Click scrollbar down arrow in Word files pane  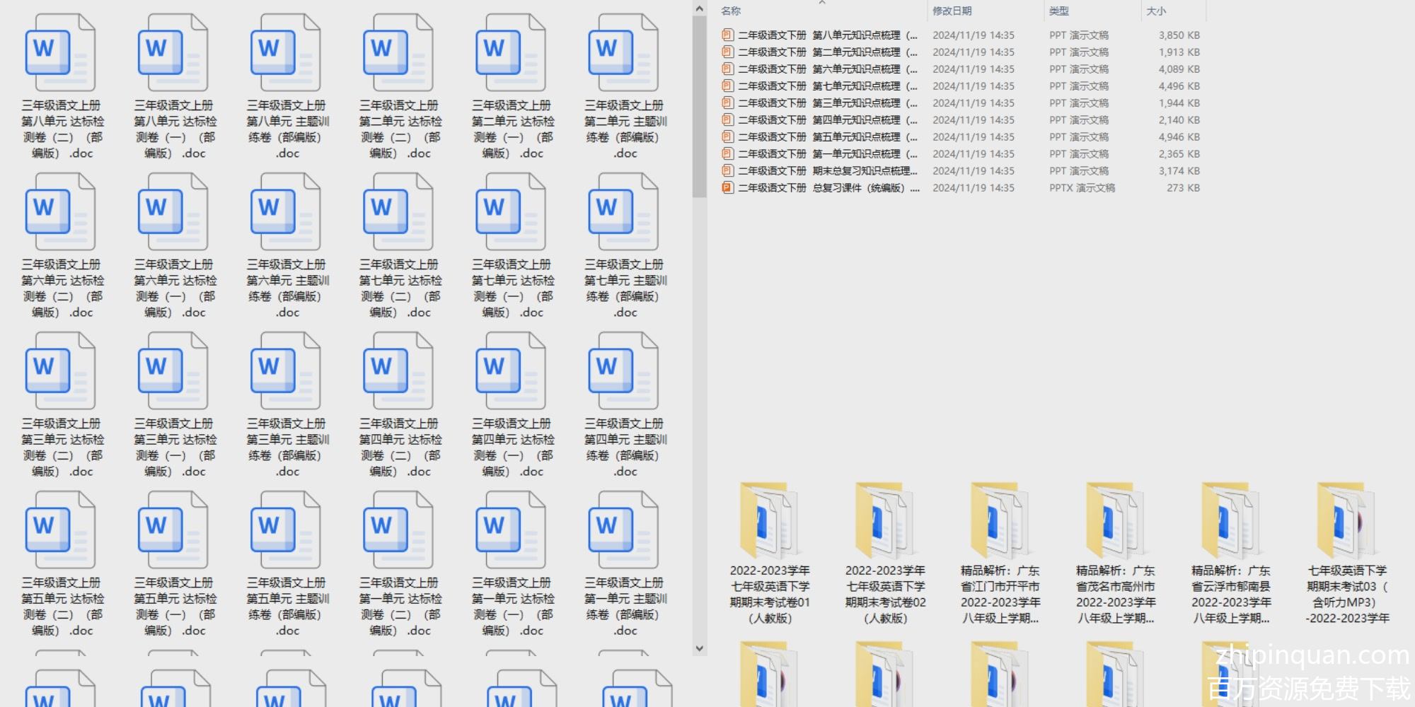click(x=699, y=648)
